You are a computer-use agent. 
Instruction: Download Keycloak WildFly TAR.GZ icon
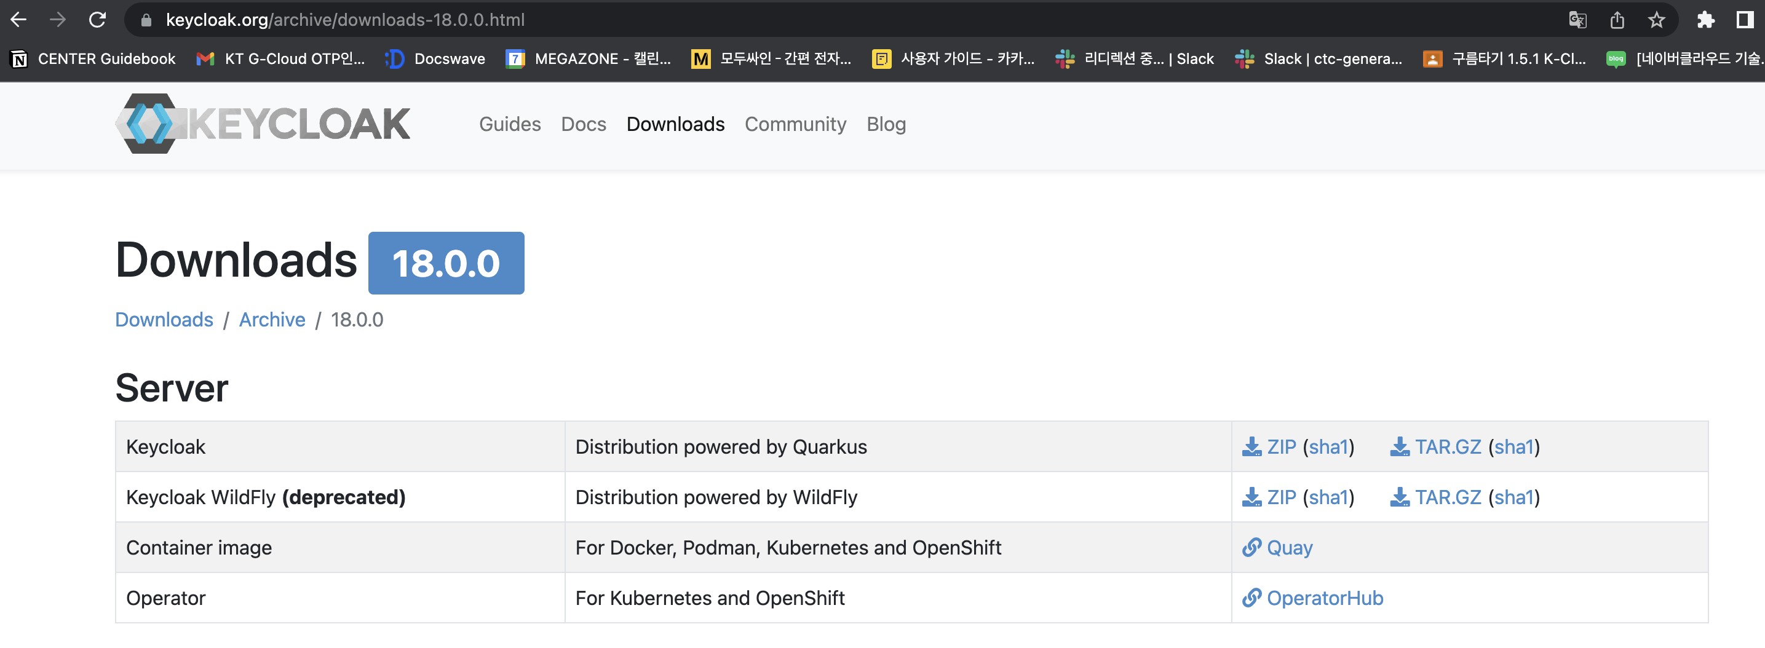coord(1399,497)
